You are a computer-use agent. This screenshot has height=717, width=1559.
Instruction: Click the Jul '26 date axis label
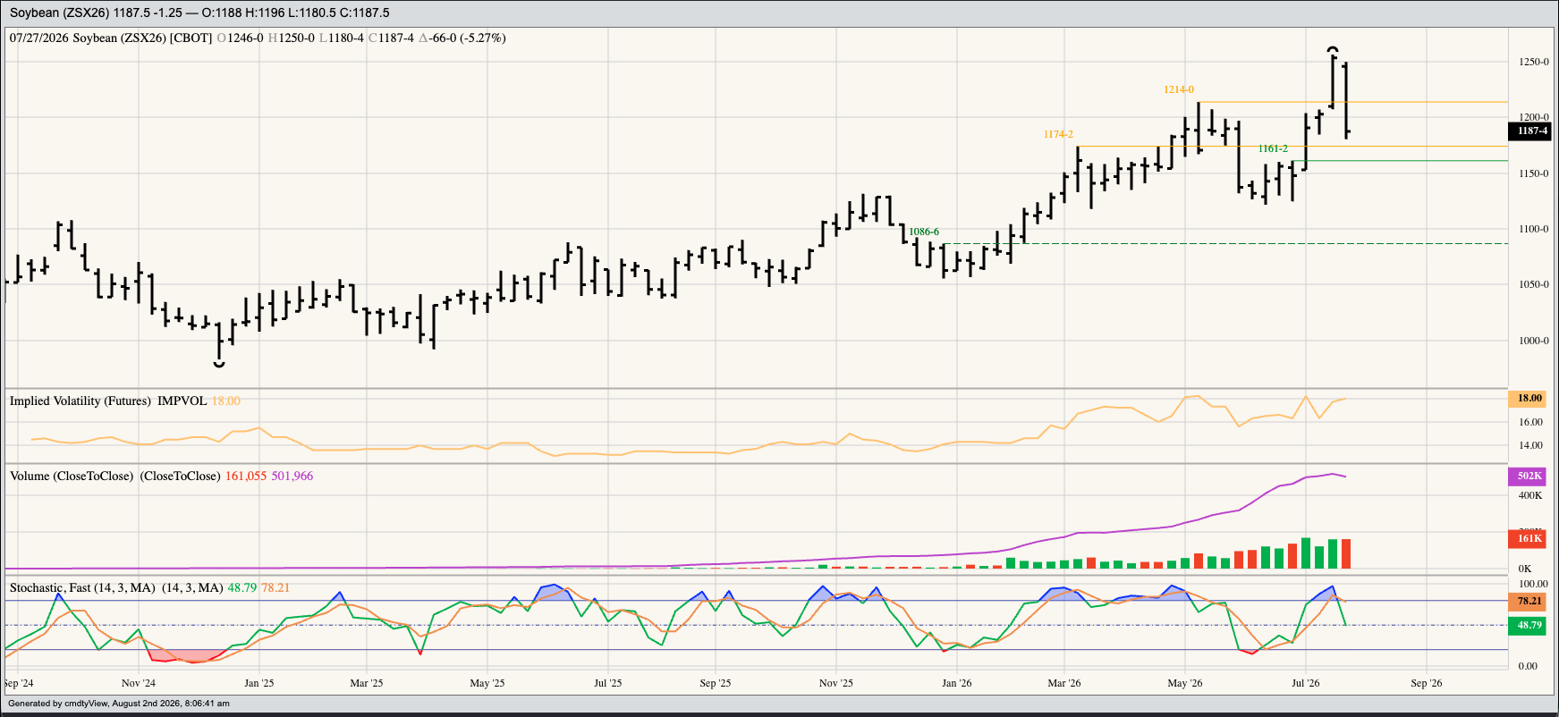click(x=1306, y=683)
